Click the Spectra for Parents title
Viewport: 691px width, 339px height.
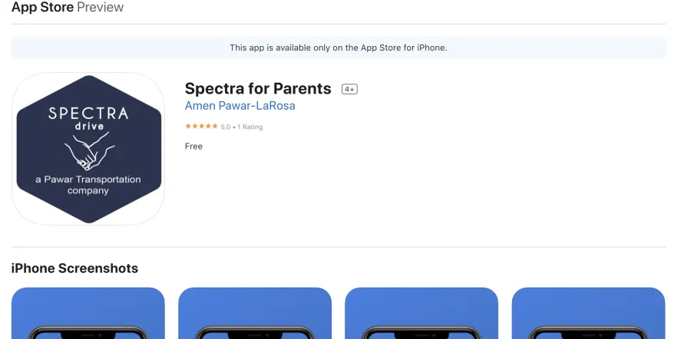(258, 88)
